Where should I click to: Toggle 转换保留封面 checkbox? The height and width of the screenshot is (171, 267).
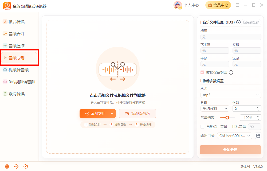[x=202, y=73]
